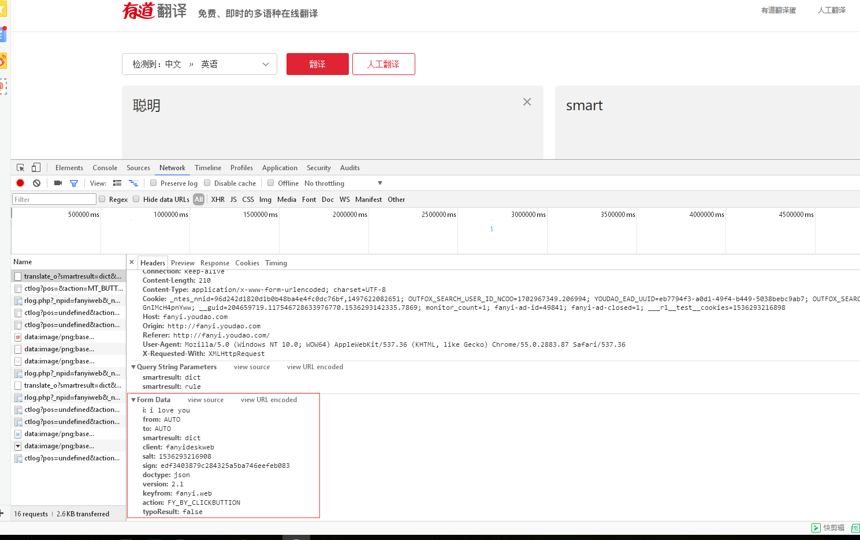
Task: Toggle capture screenshots camera icon
Action: [58, 183]
